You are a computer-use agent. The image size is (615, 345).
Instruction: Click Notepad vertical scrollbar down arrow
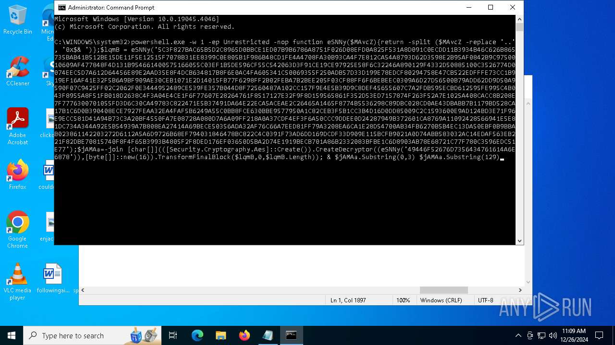[x=528, y=282]
